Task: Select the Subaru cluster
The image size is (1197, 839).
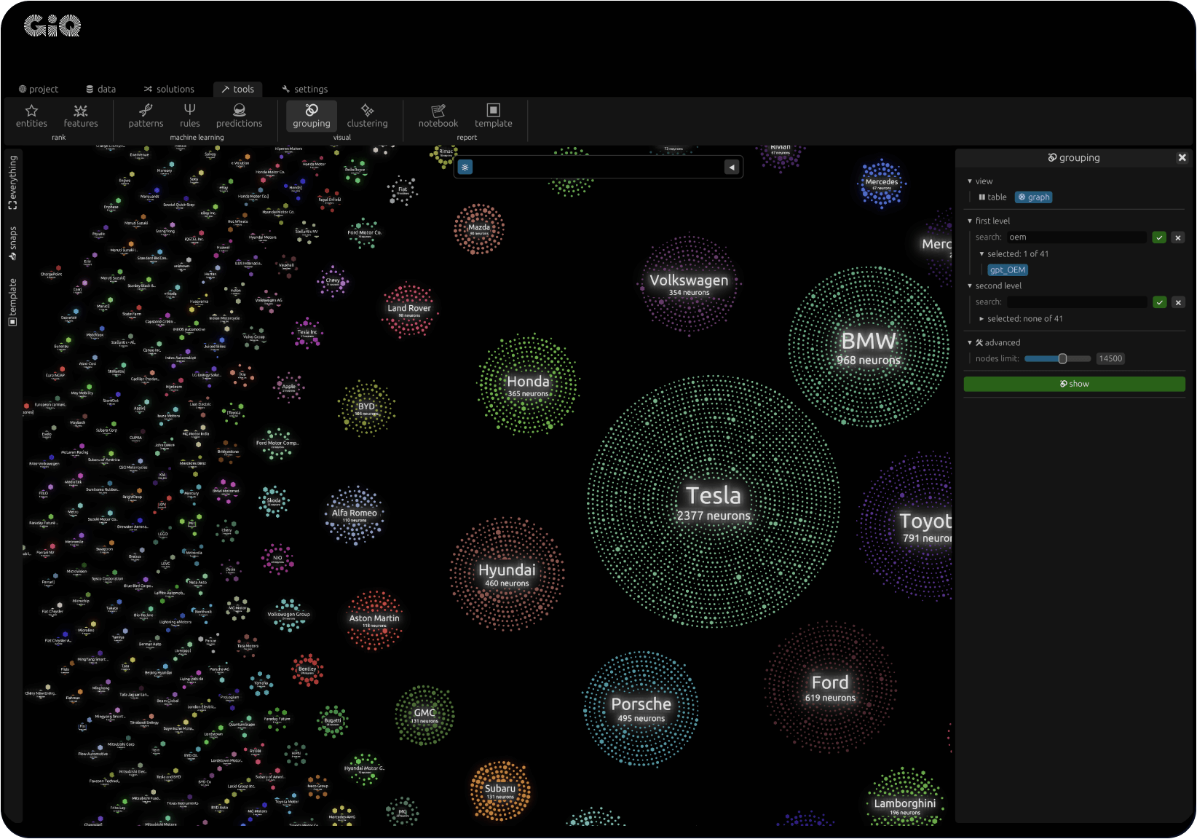Action: (500, 791)
